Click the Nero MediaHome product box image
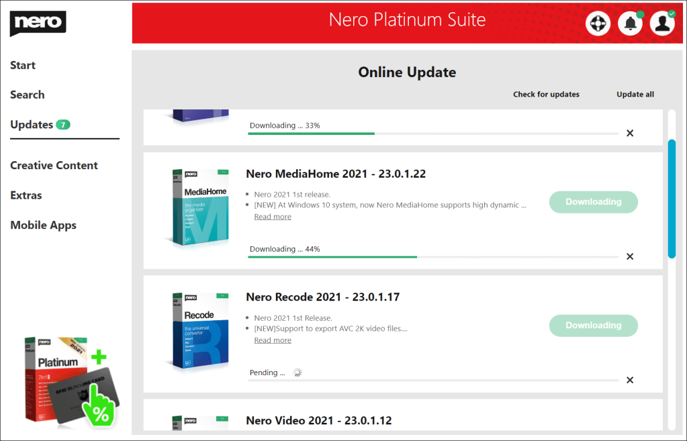This screenshot has height=441, width=687. (198, 208)
